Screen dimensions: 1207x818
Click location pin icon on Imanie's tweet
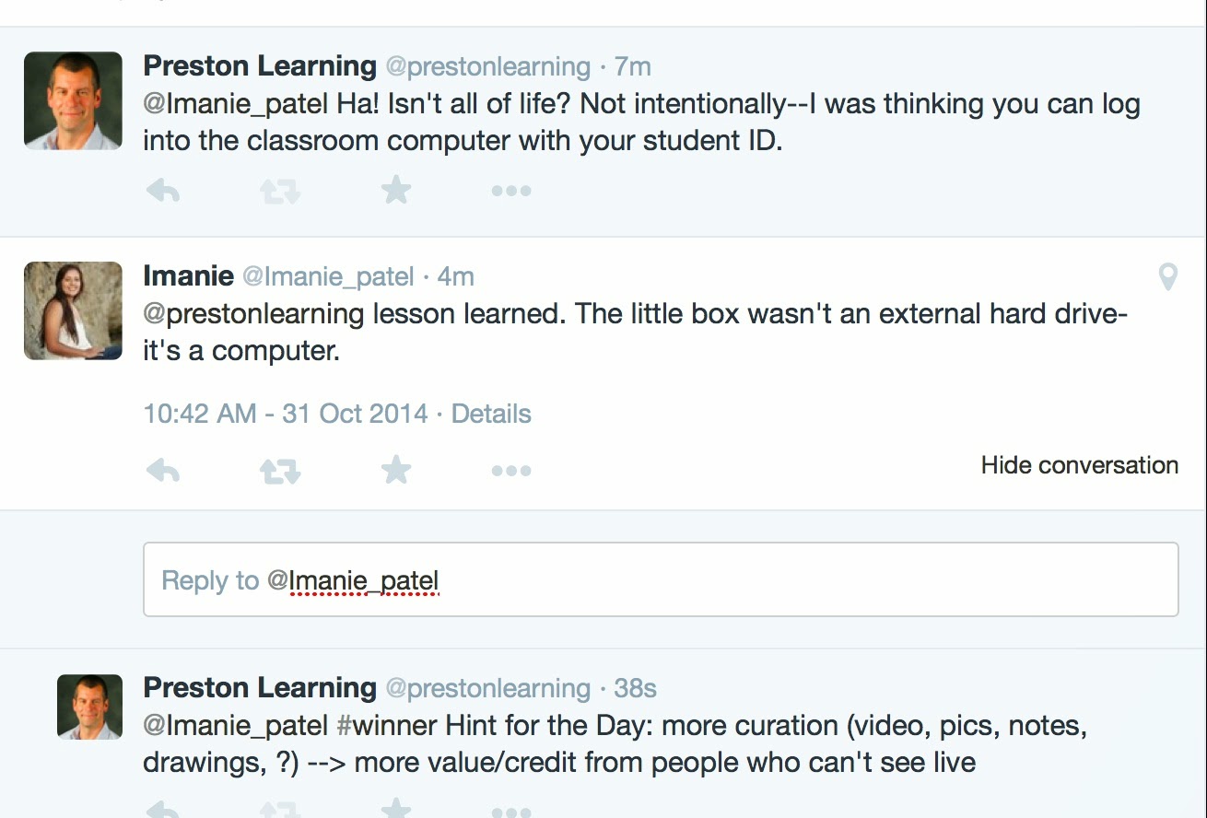click(x=1167, y=276)
